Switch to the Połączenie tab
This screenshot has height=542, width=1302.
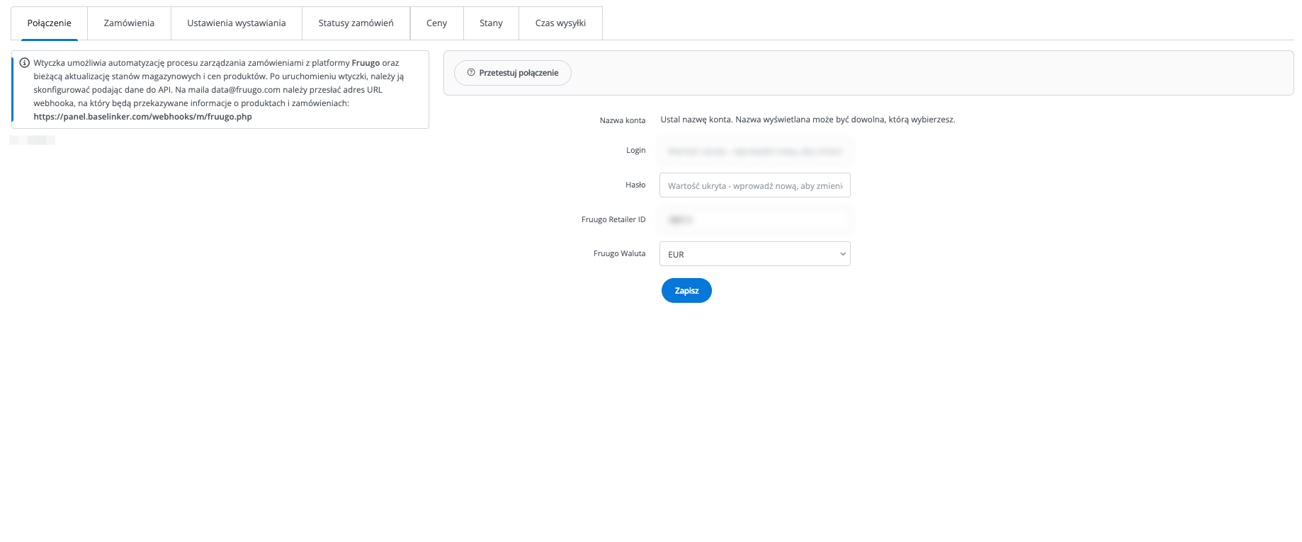tap(49, 23)
